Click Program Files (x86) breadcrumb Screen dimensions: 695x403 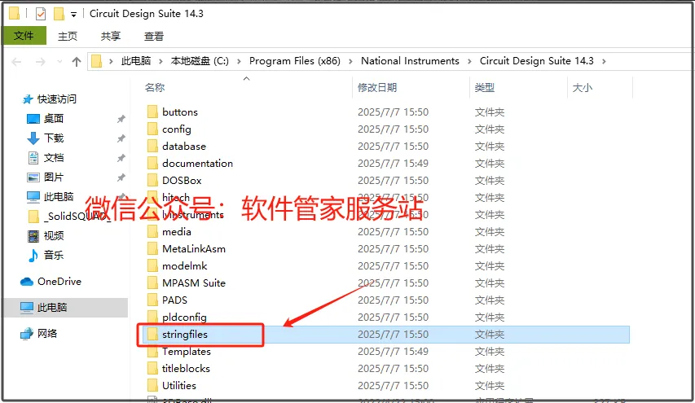[x=295, y=61]
